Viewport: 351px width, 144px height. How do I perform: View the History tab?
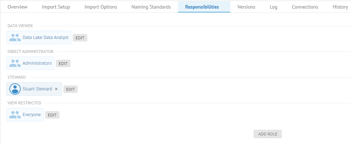pyautogui.click(x=340, y=7)
